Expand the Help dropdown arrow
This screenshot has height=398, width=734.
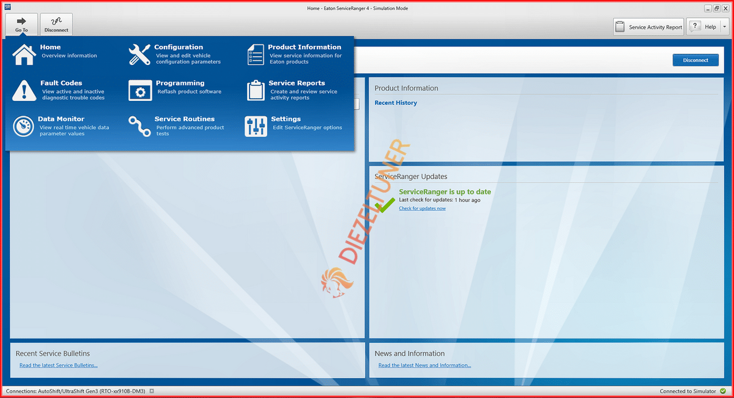click(724, 27)
